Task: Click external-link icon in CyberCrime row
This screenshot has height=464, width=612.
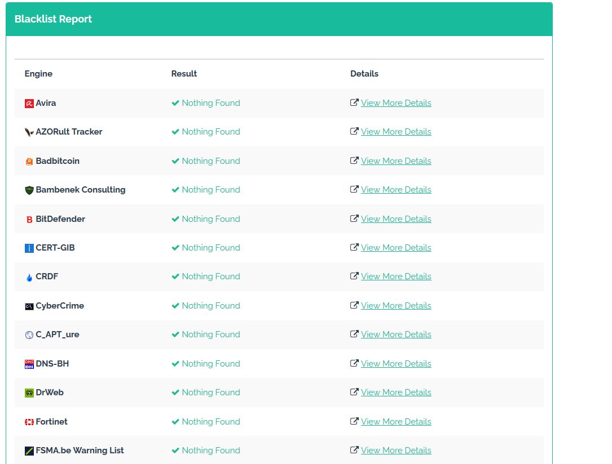Action: tap(354, 305)
